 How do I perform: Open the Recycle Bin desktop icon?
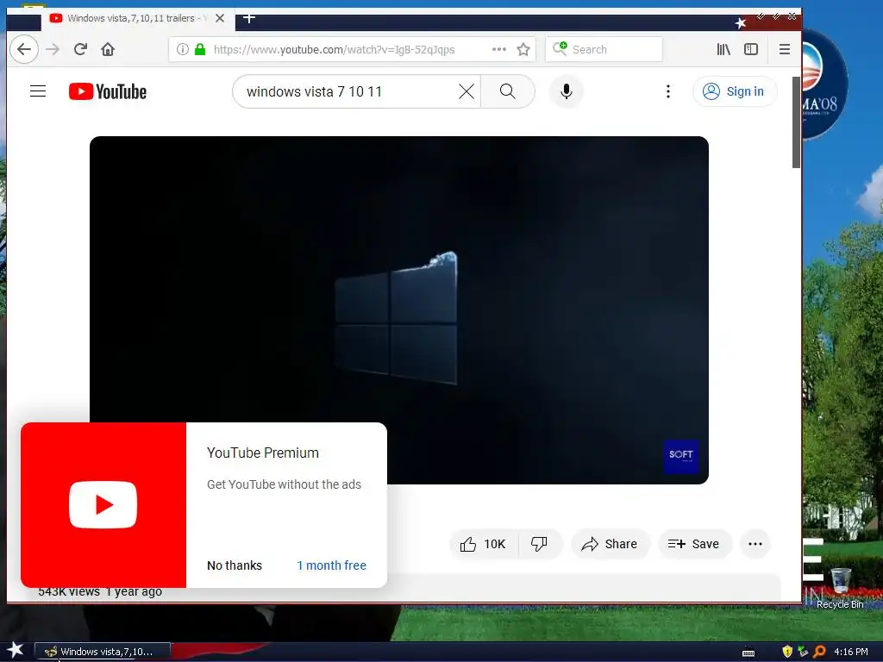click(x=840, y=588)
